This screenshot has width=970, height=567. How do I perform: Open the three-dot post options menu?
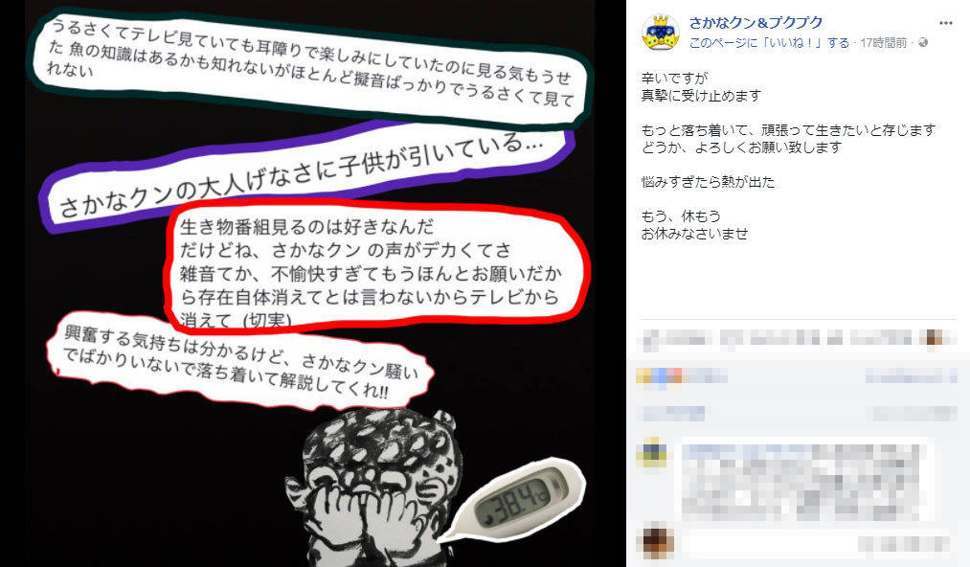[946, 23]
